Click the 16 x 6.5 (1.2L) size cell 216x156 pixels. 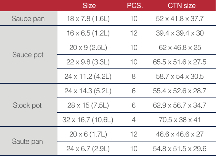88,33
